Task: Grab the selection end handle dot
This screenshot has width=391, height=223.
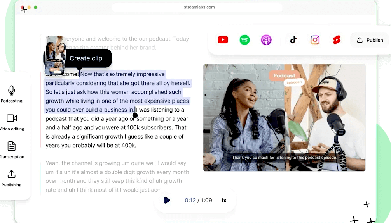Action: [135, 115]
